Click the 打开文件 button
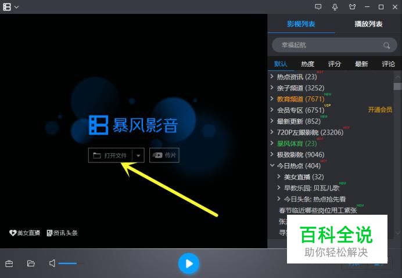 [110, 156]
